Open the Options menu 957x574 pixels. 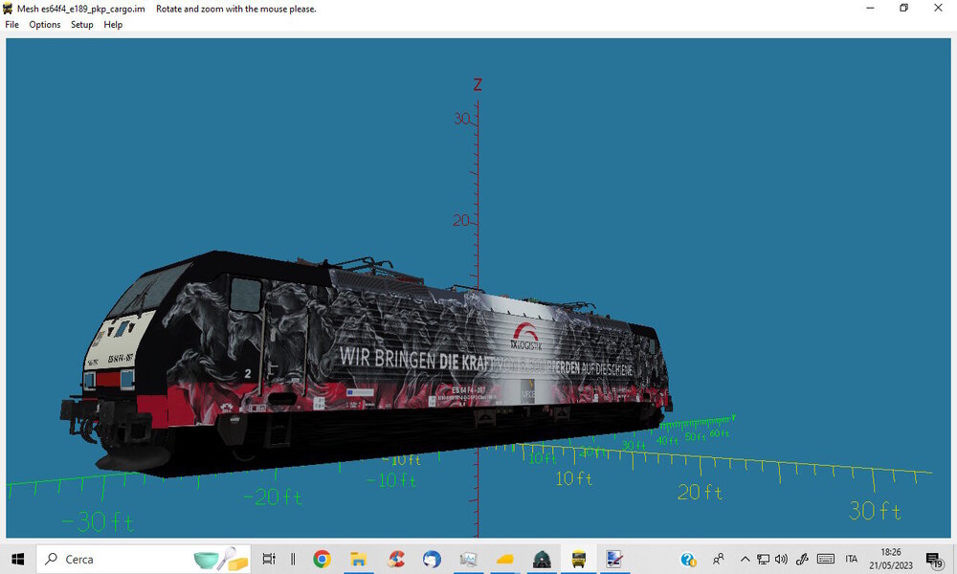(x=45, y=25)
